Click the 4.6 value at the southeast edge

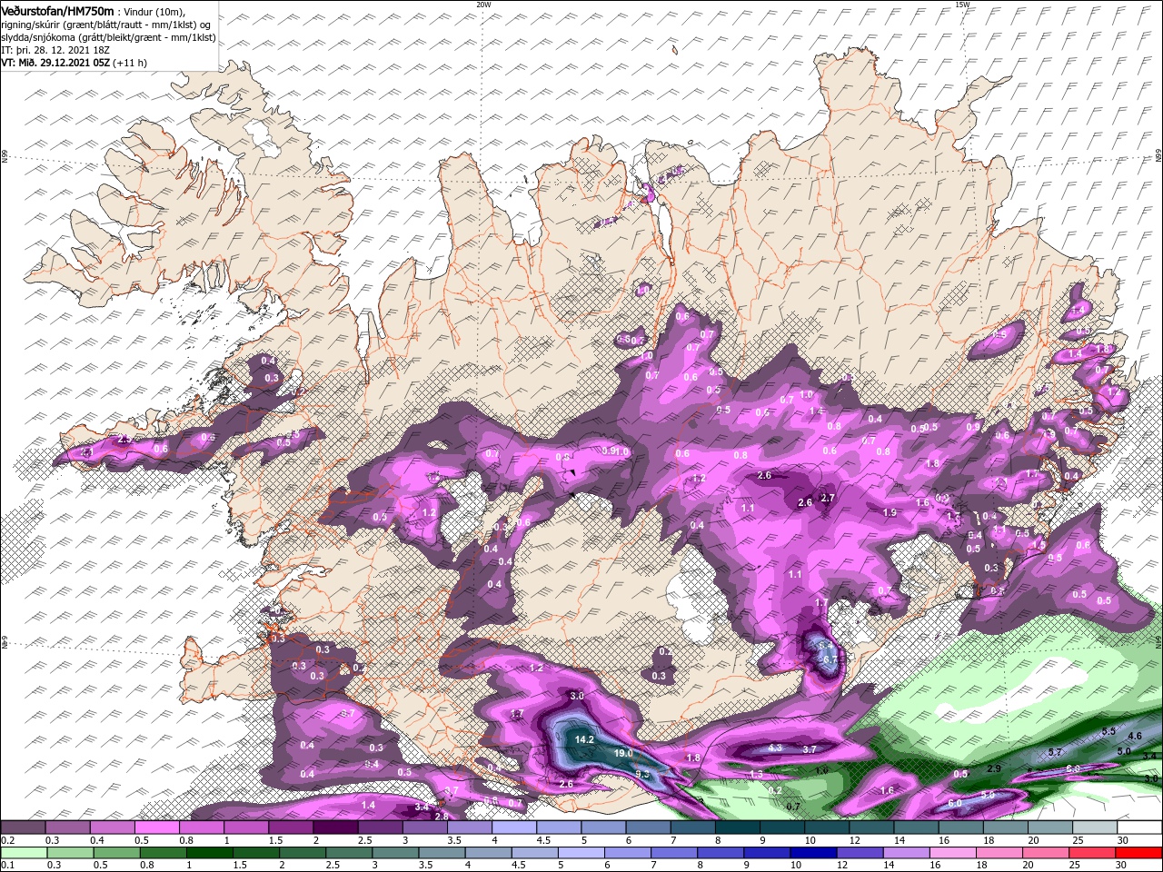click(x=1134, y=736)
